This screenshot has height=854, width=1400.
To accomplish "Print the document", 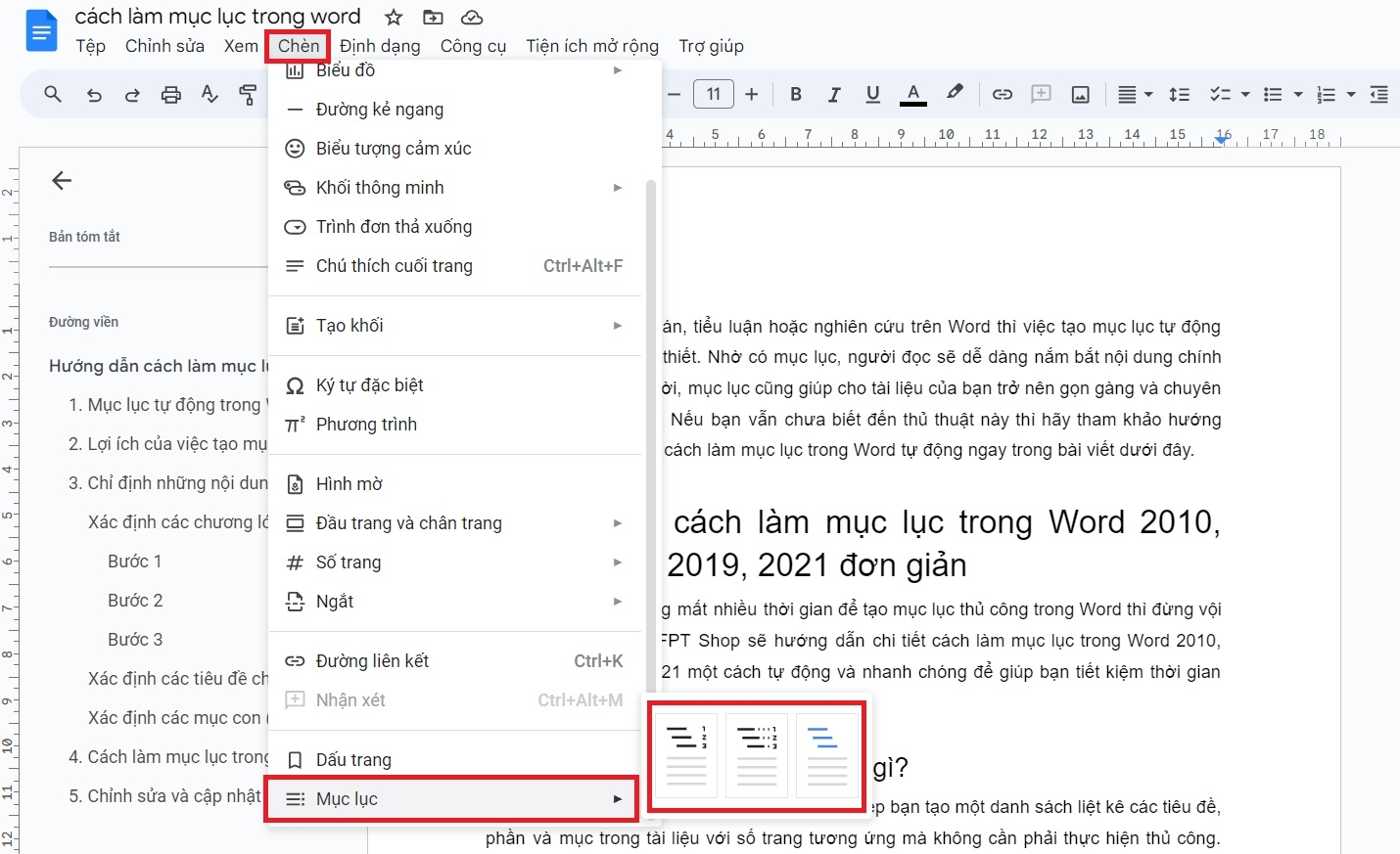I will pyautogui.click(x=171, y=94).
